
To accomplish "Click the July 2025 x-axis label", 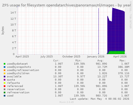I will pyautogui.click(x=47, y=57).
